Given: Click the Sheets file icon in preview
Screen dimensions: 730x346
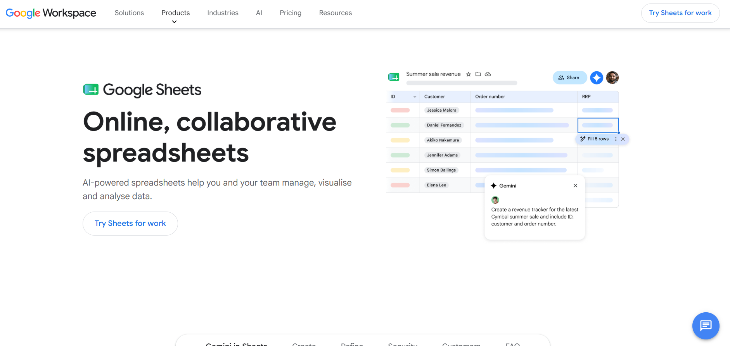Looking at the screenshot, I should (x=394, y=77).
